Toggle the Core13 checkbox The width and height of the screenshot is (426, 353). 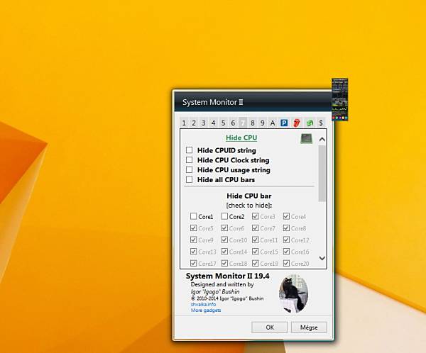pyautogui.click(x=193, y=252)
